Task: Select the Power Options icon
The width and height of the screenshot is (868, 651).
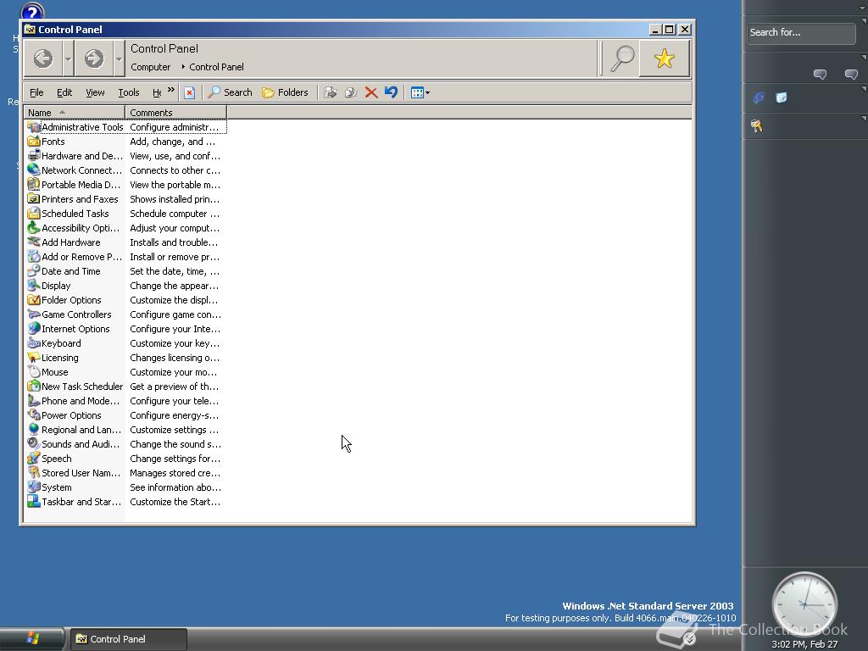Action: (34, 415)
